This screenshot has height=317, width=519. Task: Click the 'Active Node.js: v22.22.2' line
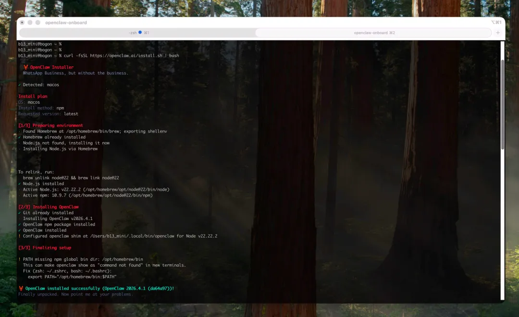pyautogui.click(x=94, y=190)
